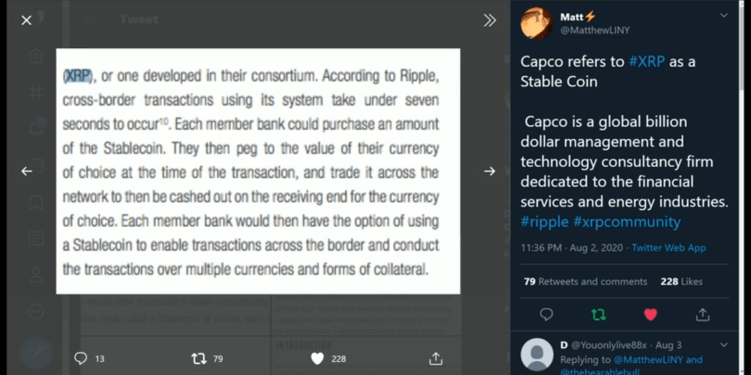Collapse the tweet sidebar with double chevron
This screenshot has width=751, height=375.
[489, 20]
